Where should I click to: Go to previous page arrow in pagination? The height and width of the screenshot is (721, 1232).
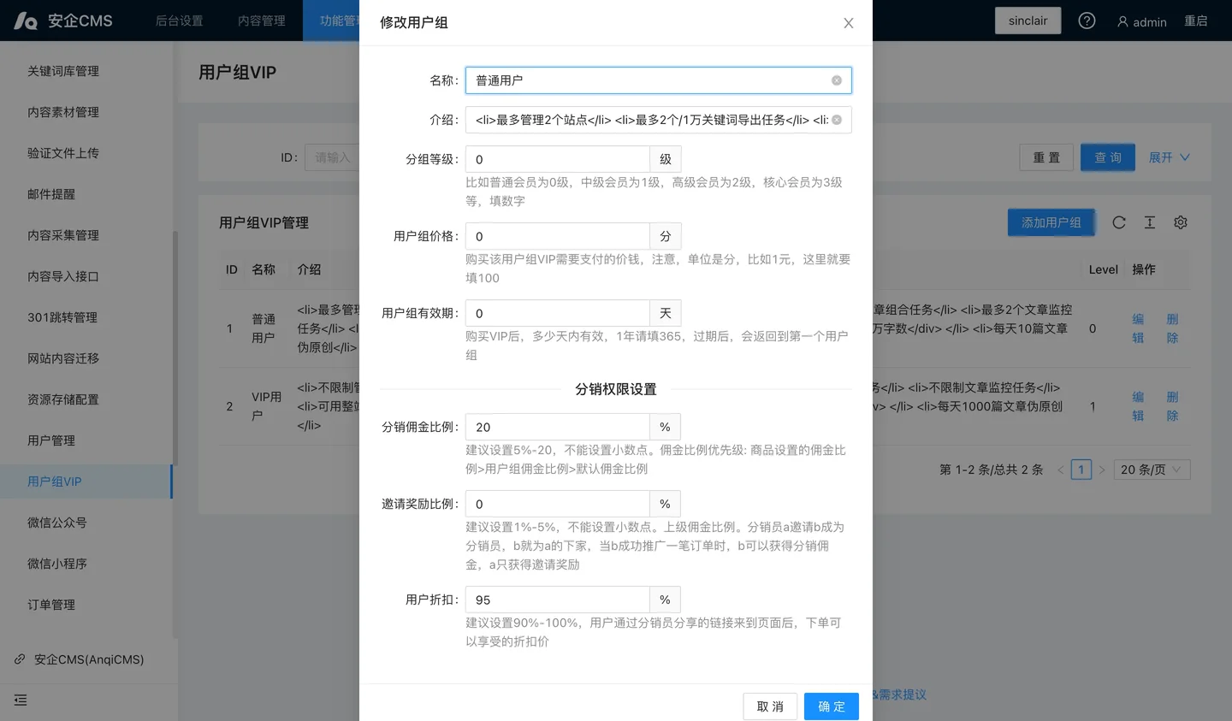click(x=1061, y=470)
